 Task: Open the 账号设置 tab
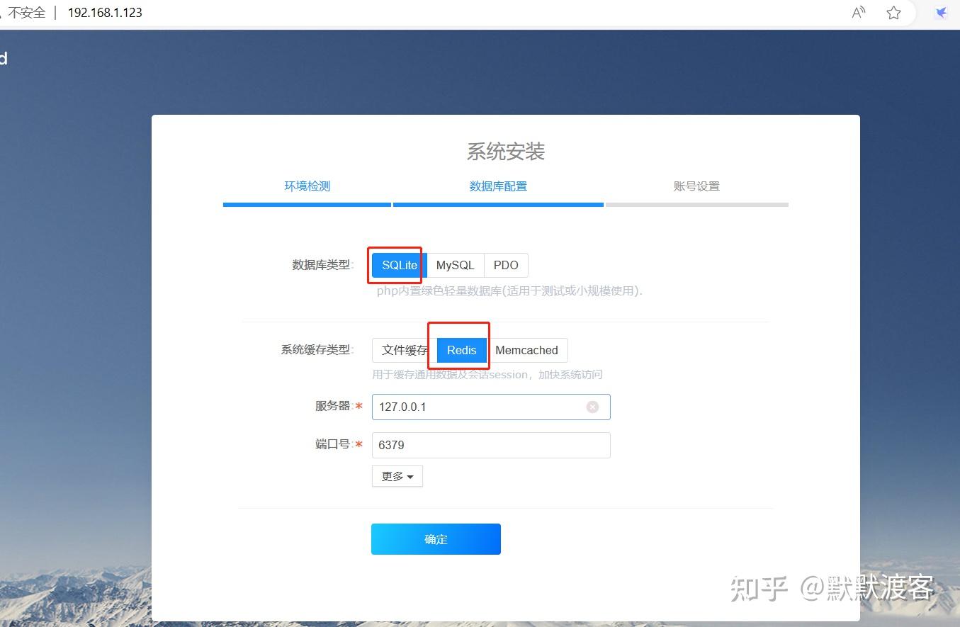[x=696, y=186]
